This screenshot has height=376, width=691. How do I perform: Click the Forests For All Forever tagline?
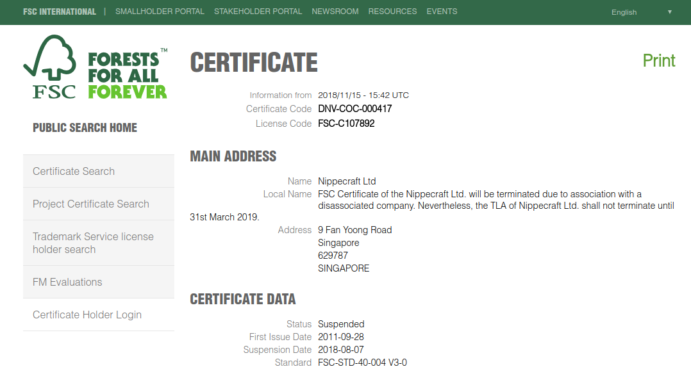pyautogui.click(x=127, y=75)
